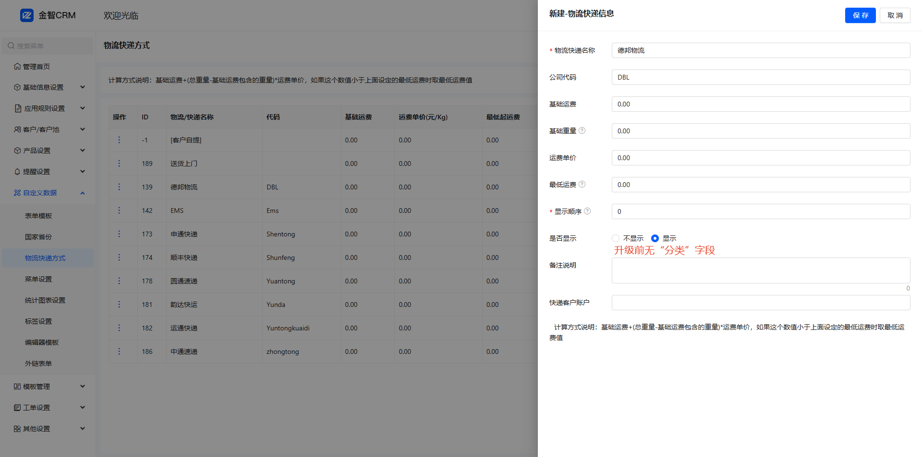This screenshot has width=922, height=457.
Task: Click the 金智CRM logo icon
Action: click(27, 15)
